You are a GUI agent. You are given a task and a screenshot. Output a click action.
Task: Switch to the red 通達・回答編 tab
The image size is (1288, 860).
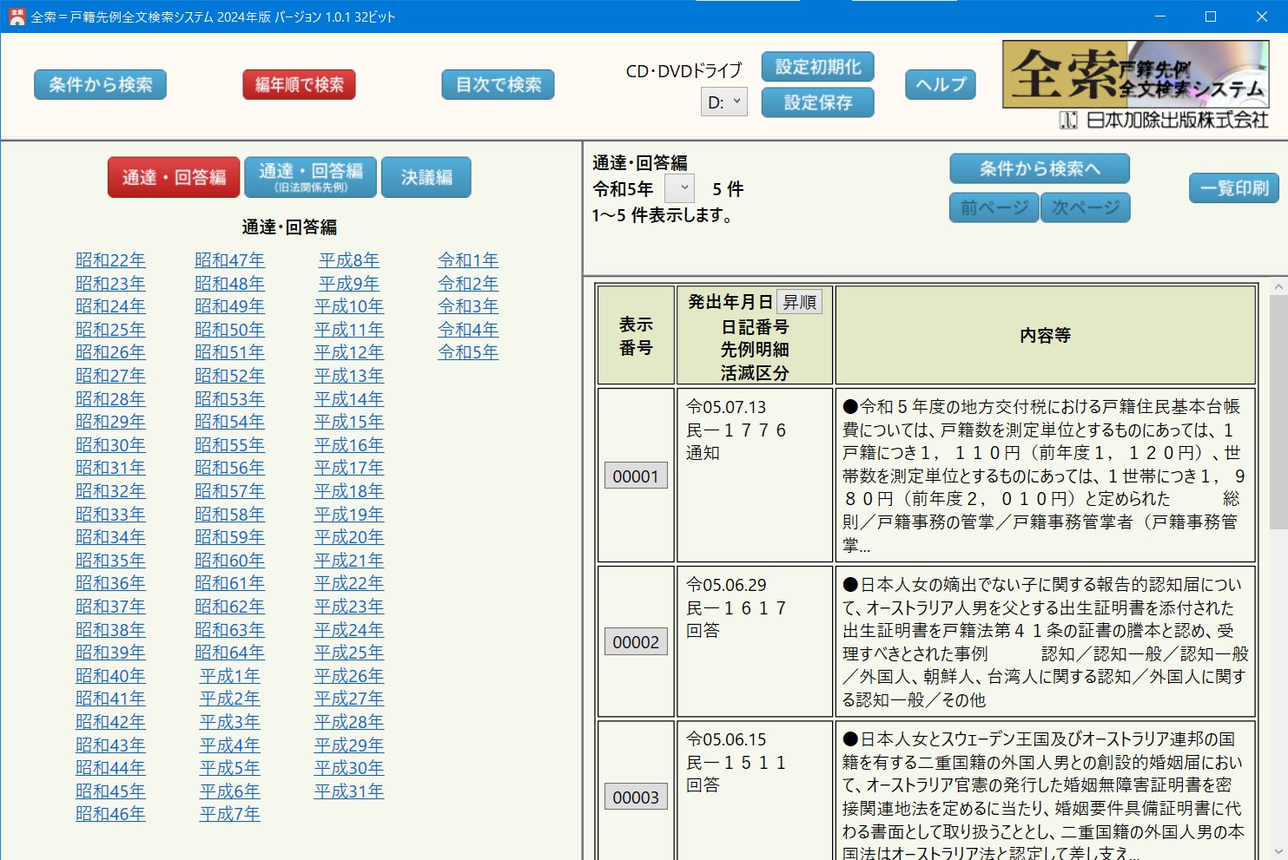click(174, 178)
